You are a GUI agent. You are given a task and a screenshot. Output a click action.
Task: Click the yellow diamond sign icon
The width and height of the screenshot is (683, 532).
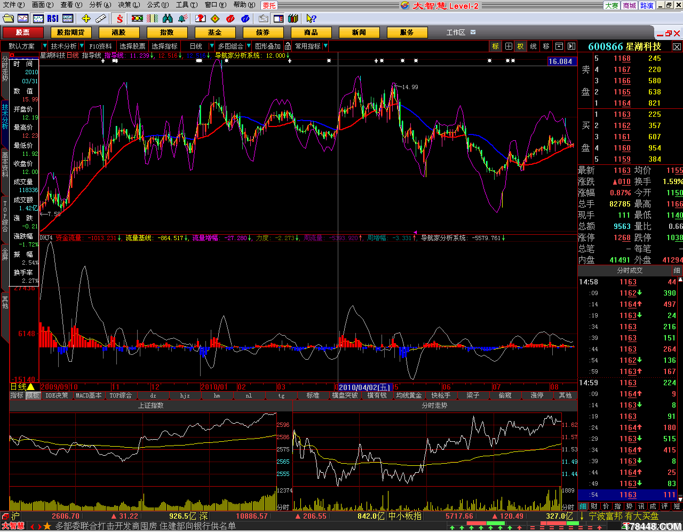click(x=216, y=19)
